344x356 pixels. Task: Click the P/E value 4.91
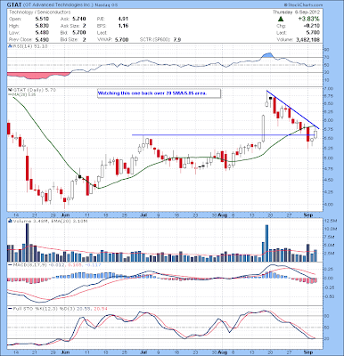click(123, 19)
